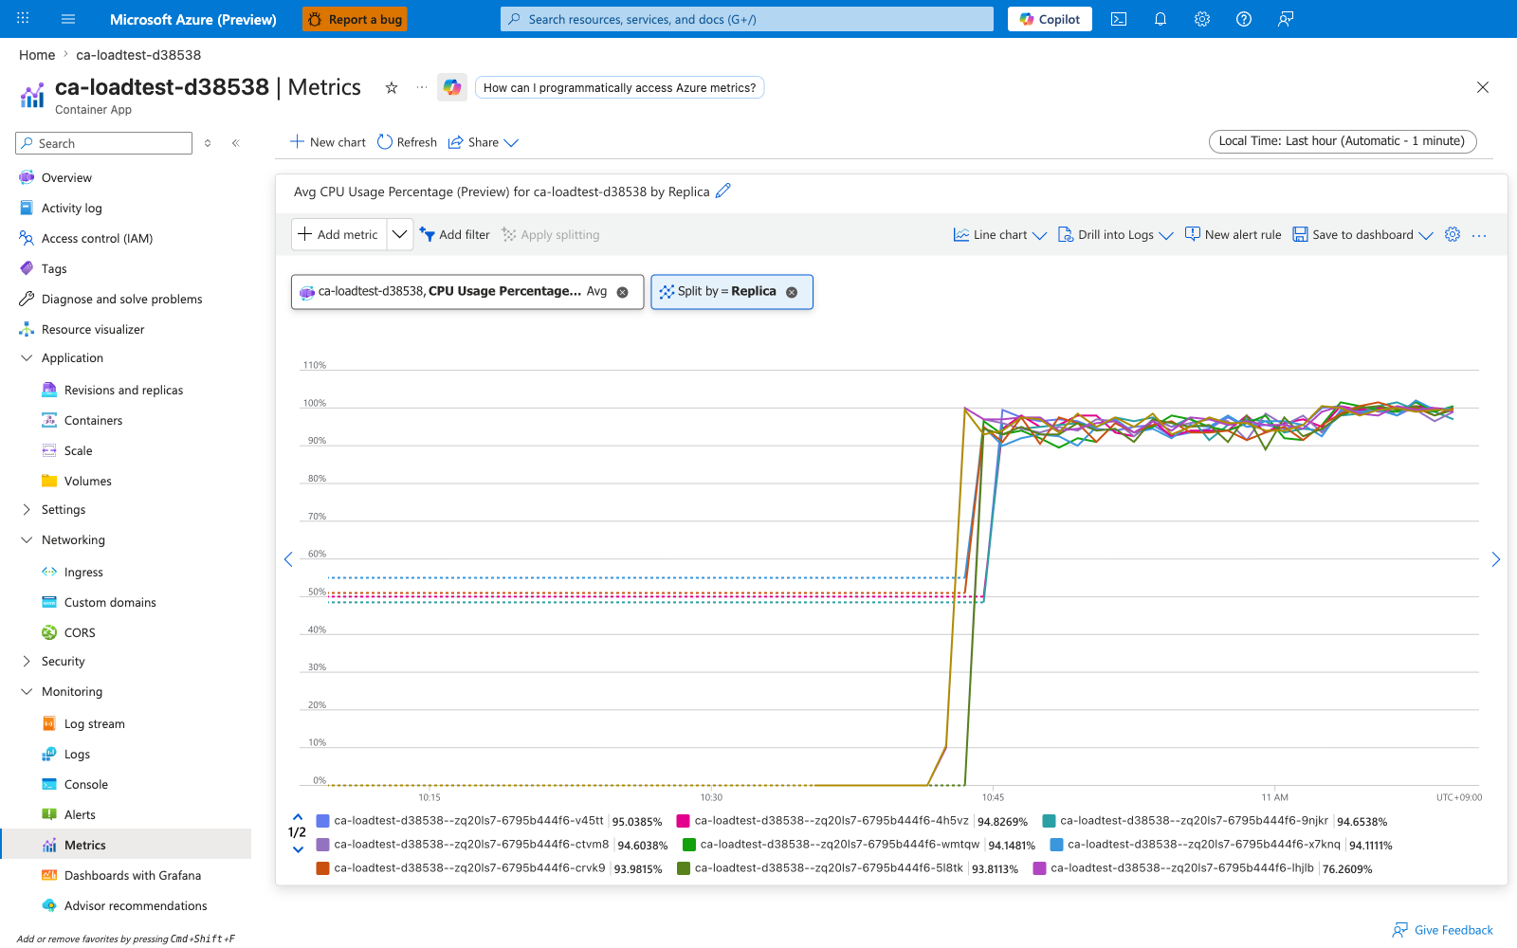Click the v45tt replica legend color swatch
Screen dimensions: 1517x948
[323, 821]
